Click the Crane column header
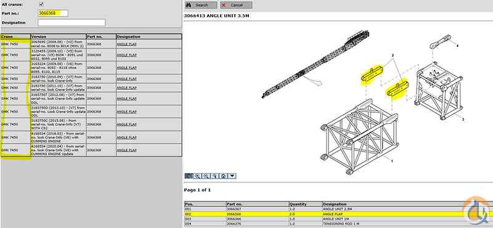 pos(15,37)
